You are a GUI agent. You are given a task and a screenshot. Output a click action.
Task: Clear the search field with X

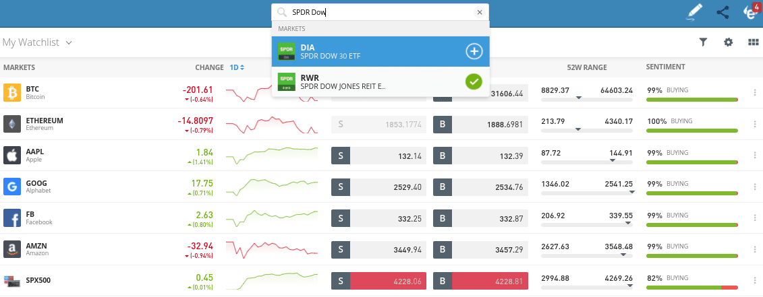480,12
